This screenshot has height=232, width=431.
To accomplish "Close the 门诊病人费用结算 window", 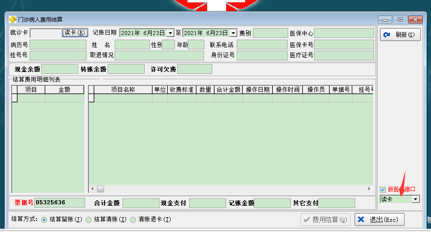I will [x=415, y=20].
